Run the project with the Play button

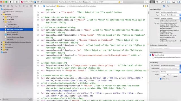[x=11, y=2]
